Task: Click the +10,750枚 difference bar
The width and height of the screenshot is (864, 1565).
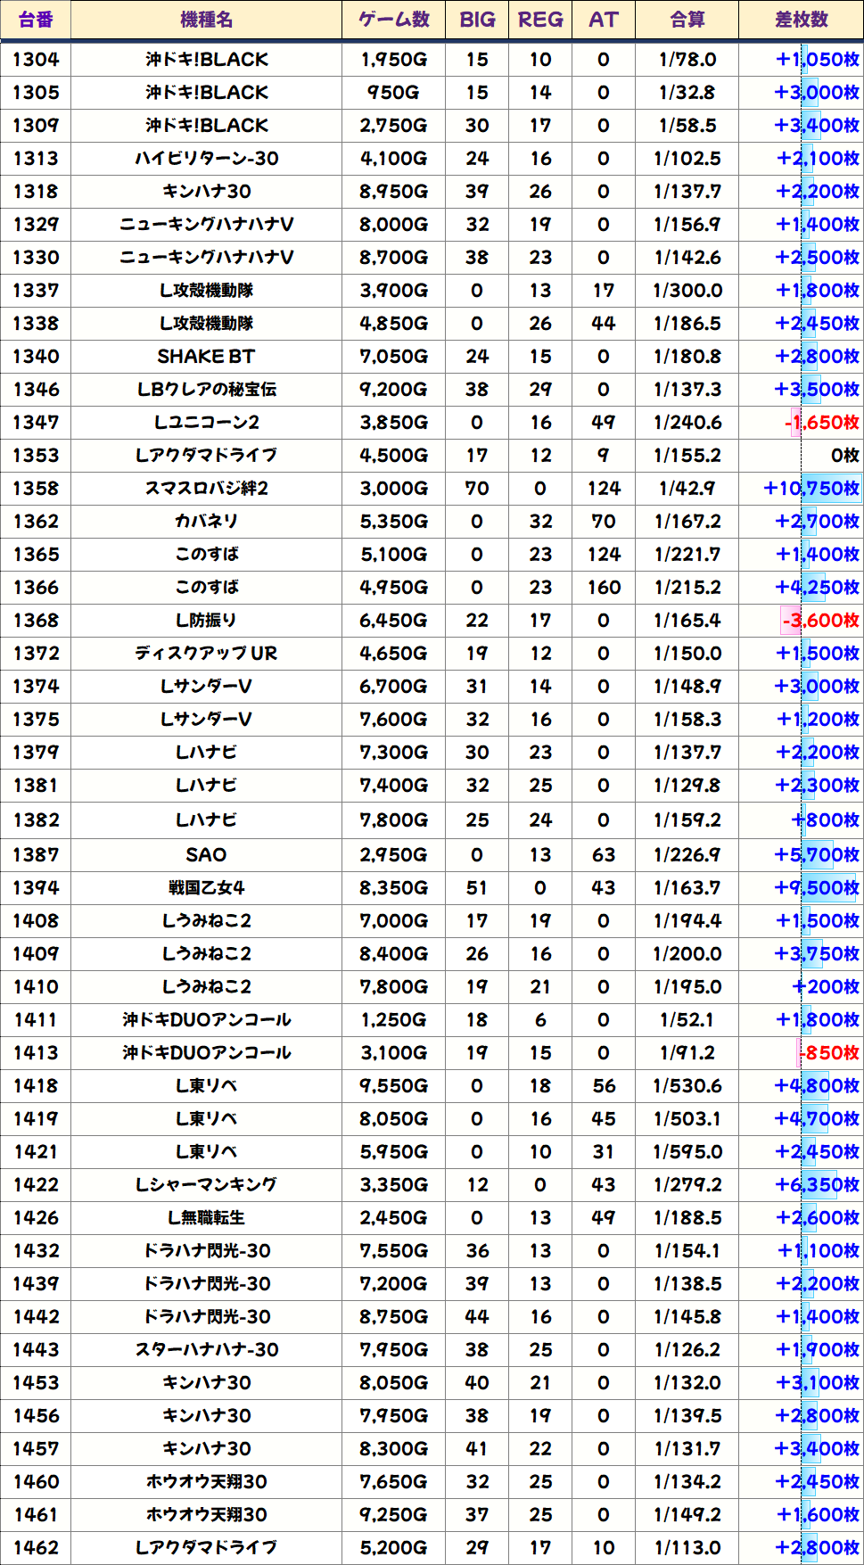Action: (812, 489)
